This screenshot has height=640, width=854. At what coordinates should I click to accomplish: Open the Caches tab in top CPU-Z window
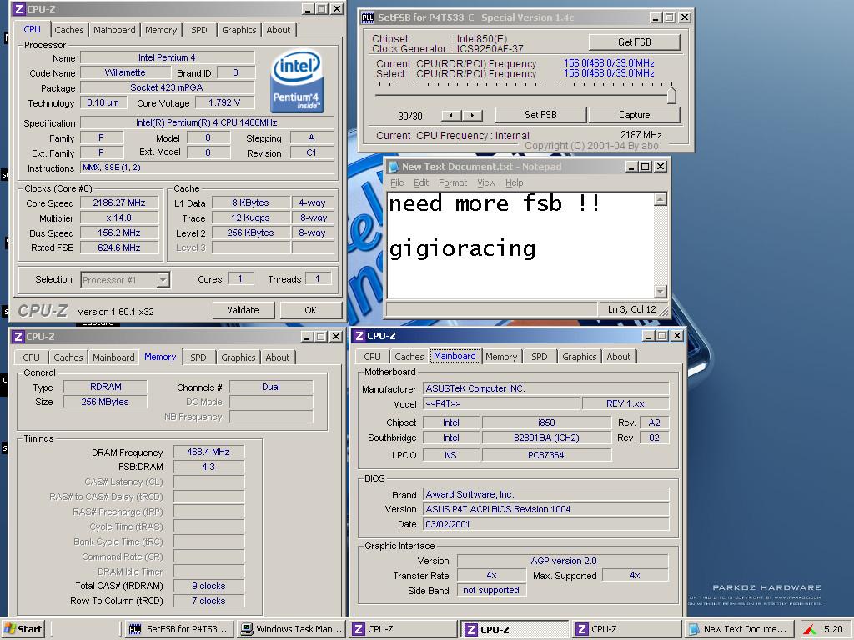click(69, 30)
